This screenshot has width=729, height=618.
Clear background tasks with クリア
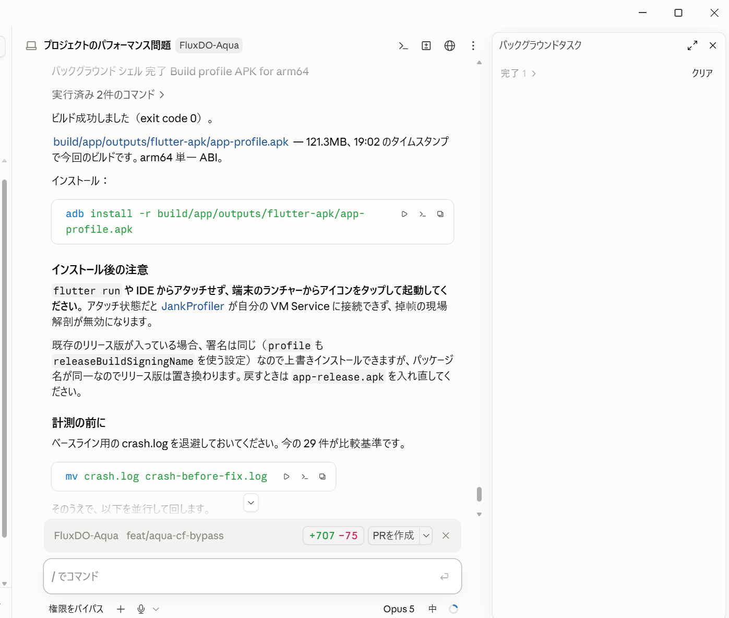coord(702,74)
